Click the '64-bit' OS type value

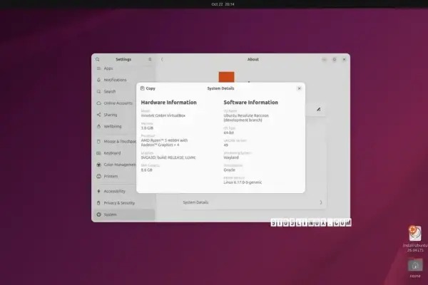229,133
